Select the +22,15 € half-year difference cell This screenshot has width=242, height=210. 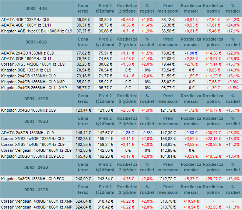click(x=213, y=139)
